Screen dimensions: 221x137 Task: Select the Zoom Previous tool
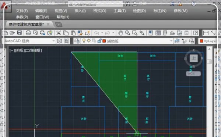(x=142, y=33)
